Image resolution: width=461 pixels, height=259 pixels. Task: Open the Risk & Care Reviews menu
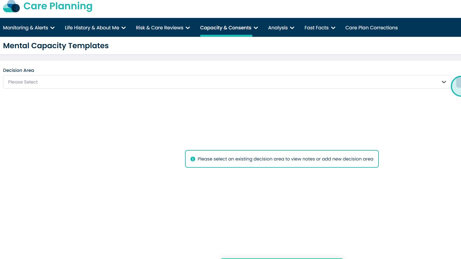pos(159,28)
